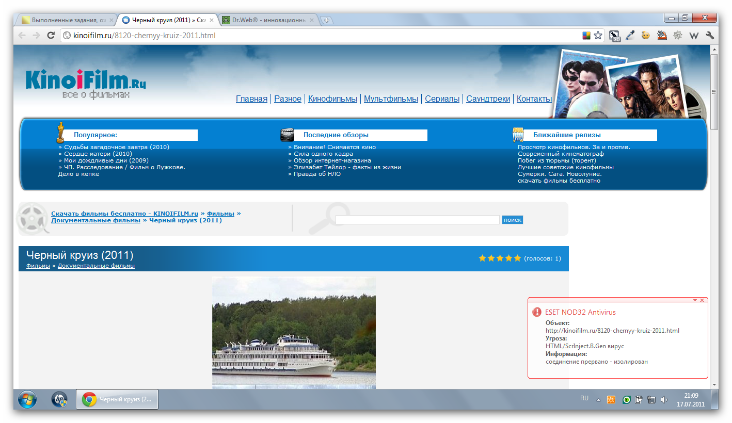Activate the eyedropper color picker extension
This screenshot has height=423, width=732.
pos(630,36)
